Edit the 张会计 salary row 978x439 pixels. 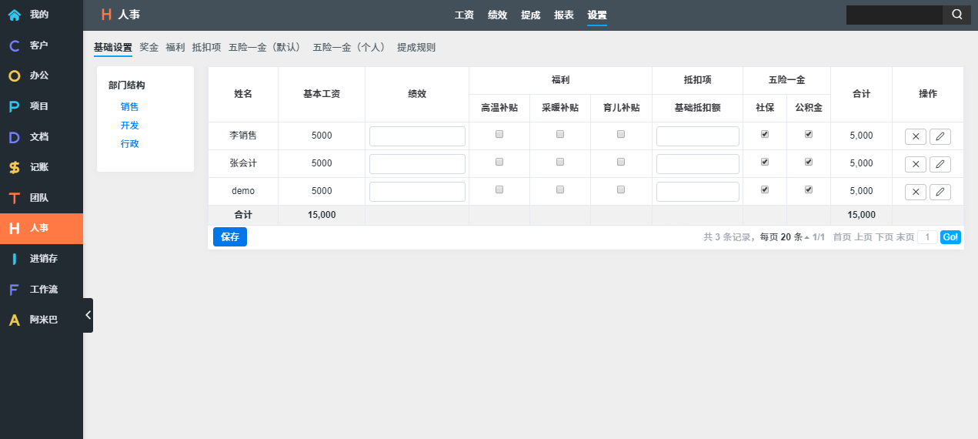(940, 164)
